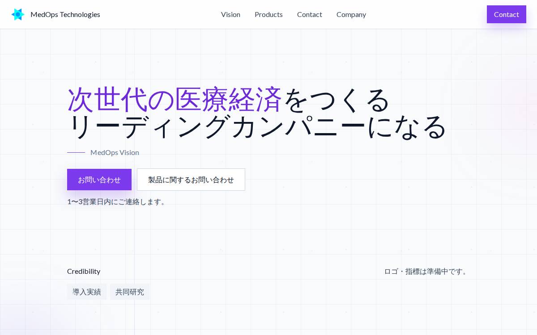Select the 導入実績 tag
The width and height of the screenshot is (537, 335).
click(87, 292)
